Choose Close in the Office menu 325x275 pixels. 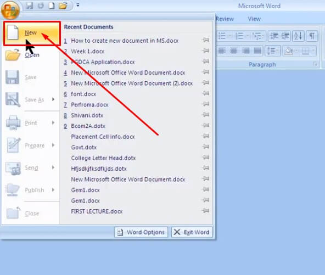31,214
